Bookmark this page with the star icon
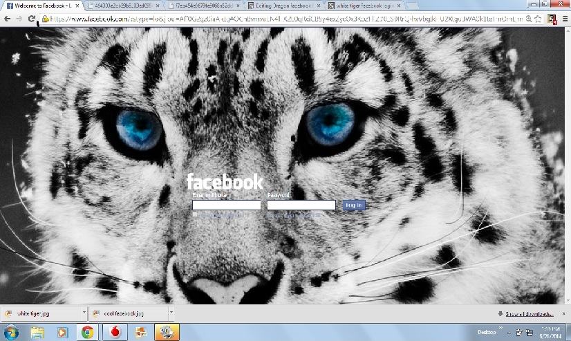Viewport: 571px width, 341px height. pos(538,19)
